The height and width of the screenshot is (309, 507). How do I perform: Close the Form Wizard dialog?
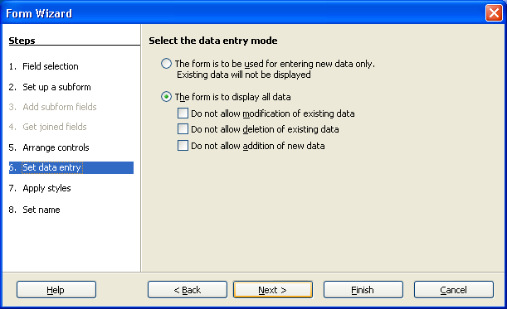coord(494,13)
